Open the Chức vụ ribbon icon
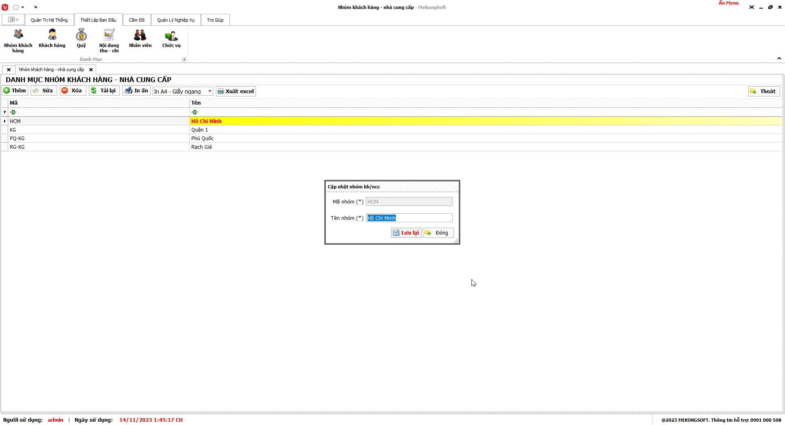Viewport: 785px width, 425px height. pos(171,38)
